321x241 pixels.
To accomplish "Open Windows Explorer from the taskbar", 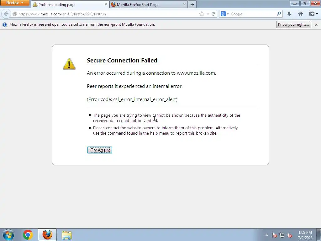I will tap(67, 235).
